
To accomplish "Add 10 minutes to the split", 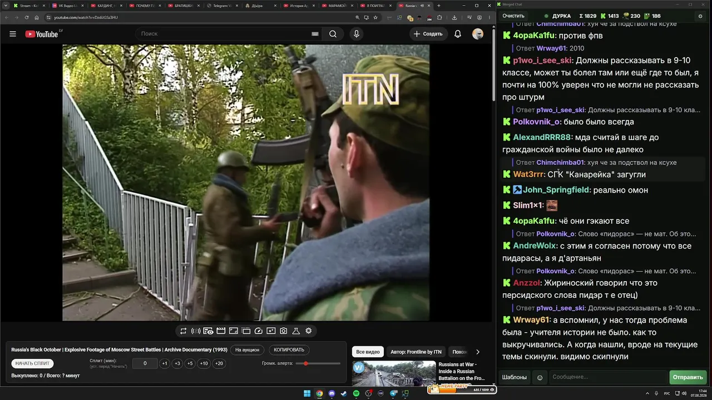I will [204, 363].
